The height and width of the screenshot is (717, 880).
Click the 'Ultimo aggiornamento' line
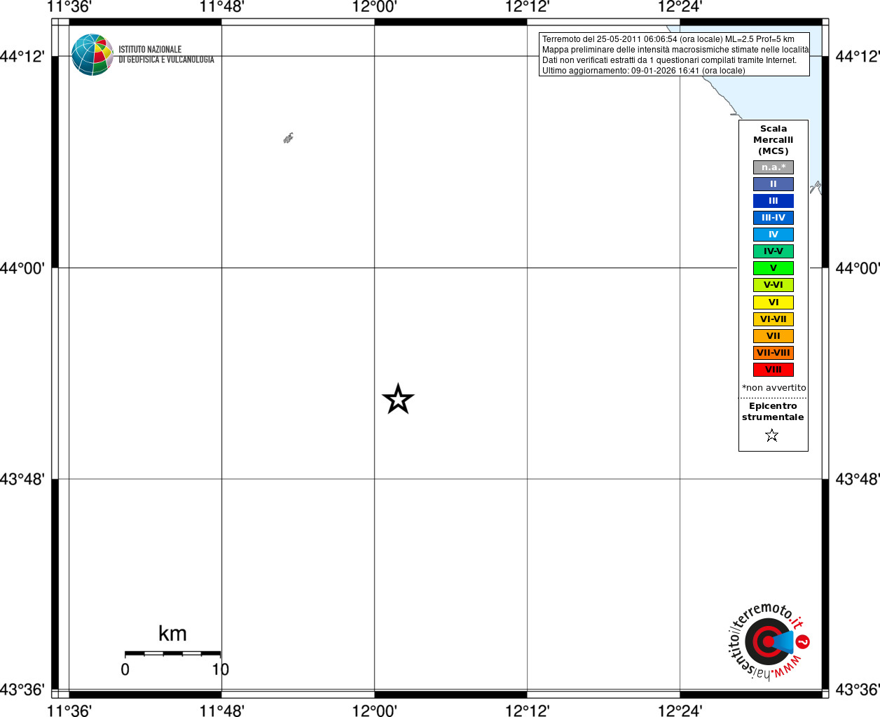(x=644, y=71)
